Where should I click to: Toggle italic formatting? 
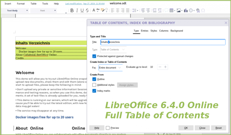tap(77, 11)
